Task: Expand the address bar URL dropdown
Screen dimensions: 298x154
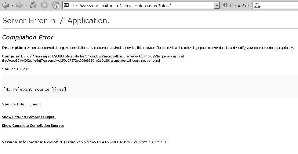Action: [x=217, y=5]
